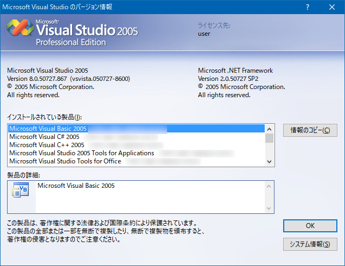This screenshot has width=345, height=266.
Task: Click the Version 2.0.50727 SP2 text
Action: click(x=228, y=79)
